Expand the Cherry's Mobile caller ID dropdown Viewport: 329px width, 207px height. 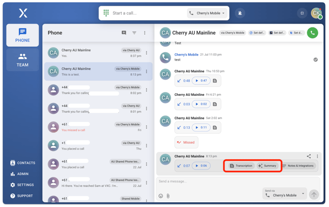[x=207, y=13]
